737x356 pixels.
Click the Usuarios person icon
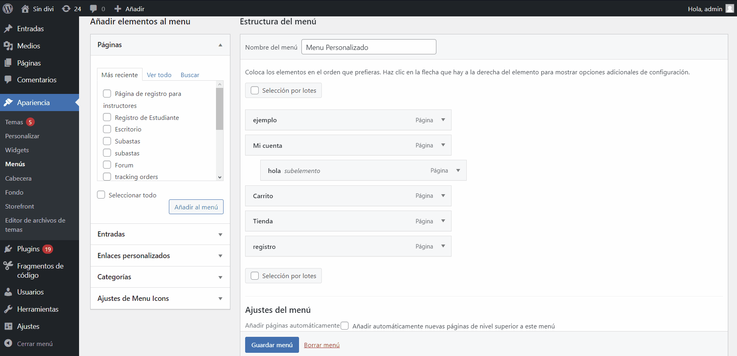click(x=8, y=292)
